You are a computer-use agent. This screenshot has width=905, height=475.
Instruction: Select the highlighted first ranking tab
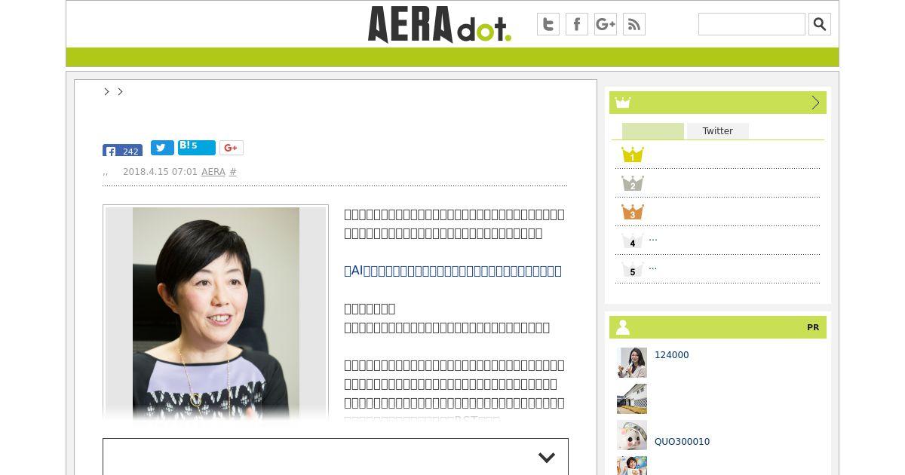click(653, 131)
